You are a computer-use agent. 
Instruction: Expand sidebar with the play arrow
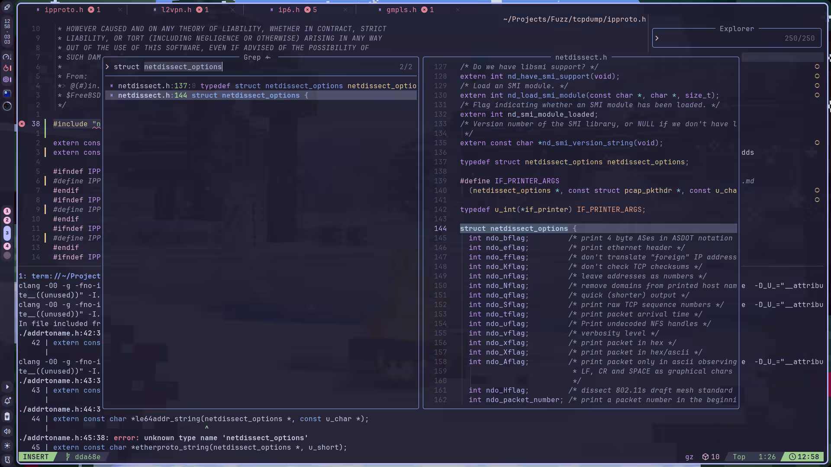pos(7,387)
